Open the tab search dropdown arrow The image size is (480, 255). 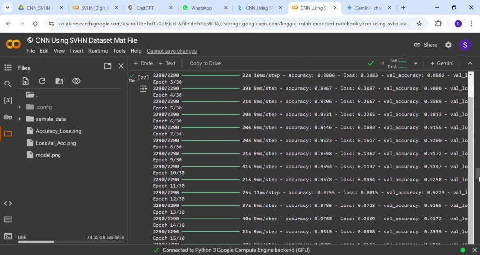click(7, 8)
